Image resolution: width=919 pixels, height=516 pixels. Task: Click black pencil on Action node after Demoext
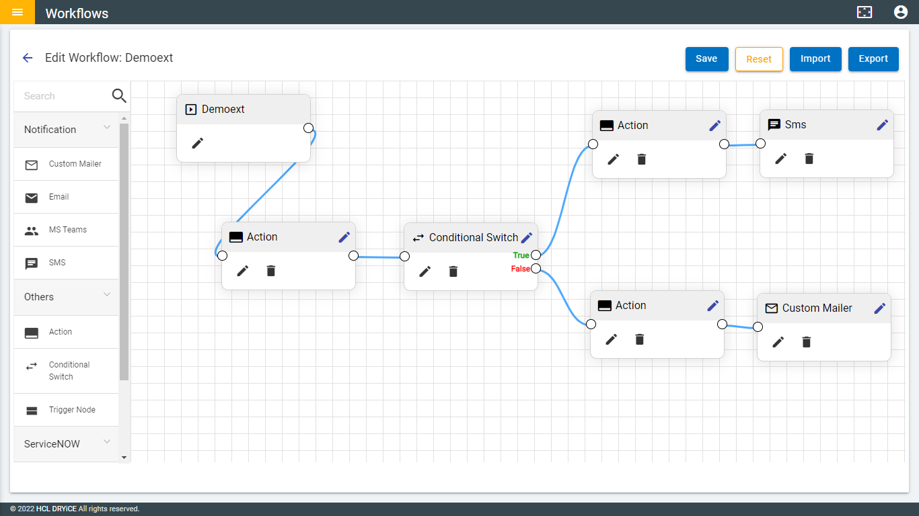point(243,271)
